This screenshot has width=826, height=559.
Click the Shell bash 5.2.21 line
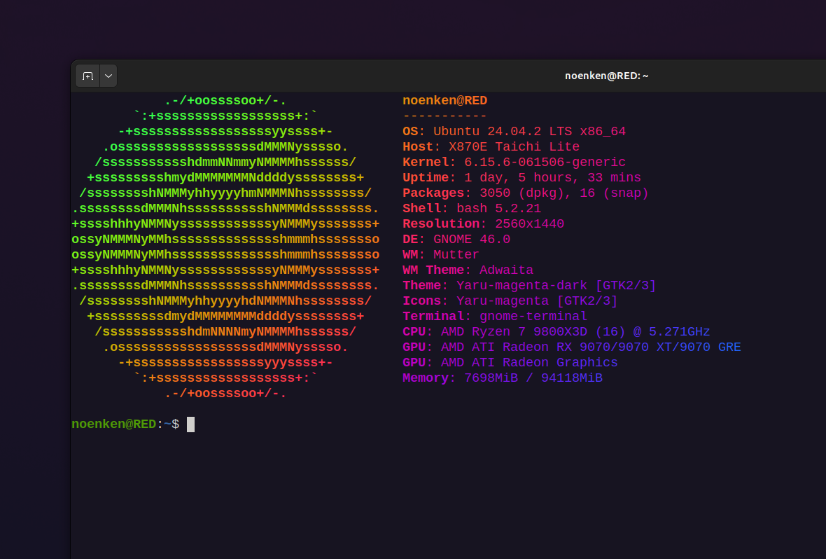click(x=471, y=209)
